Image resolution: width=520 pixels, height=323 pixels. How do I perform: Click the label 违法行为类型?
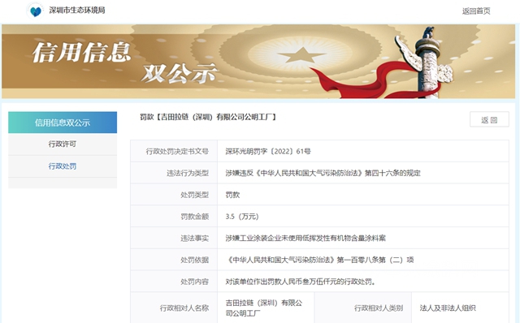pyautogui.click(x=188, y=173)
